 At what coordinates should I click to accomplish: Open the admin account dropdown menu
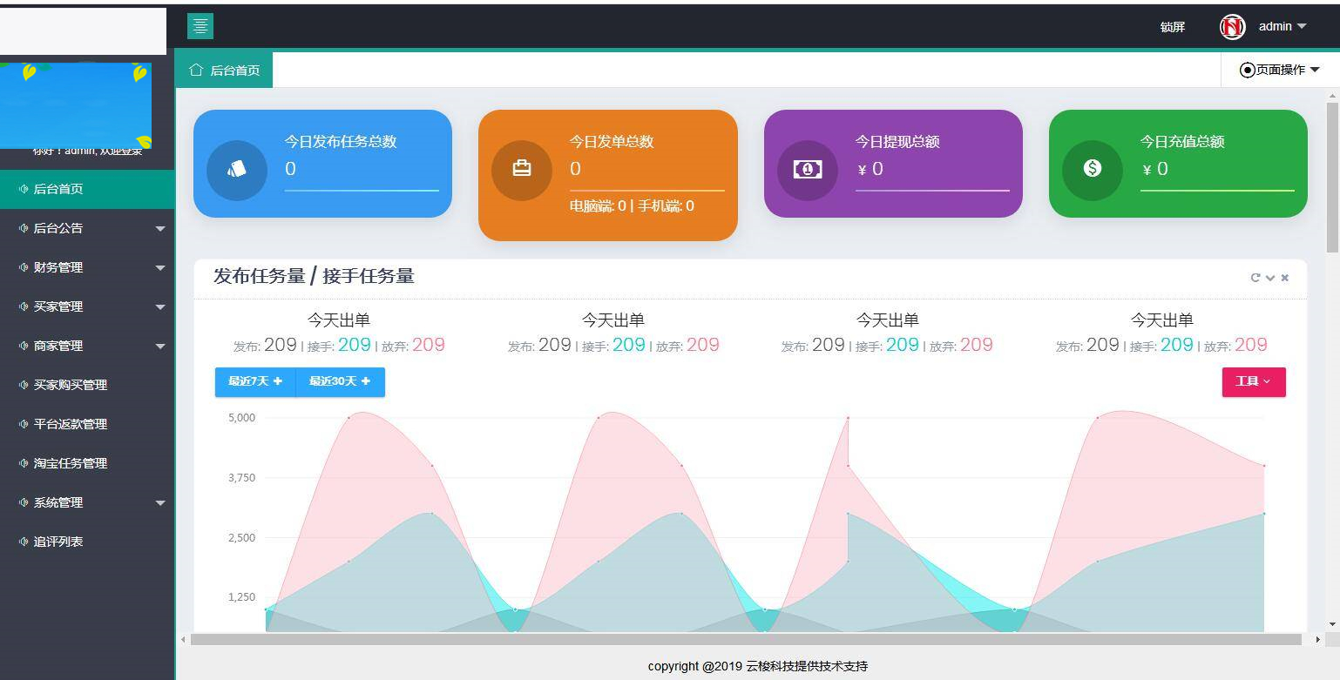(x=1280, y=26)
